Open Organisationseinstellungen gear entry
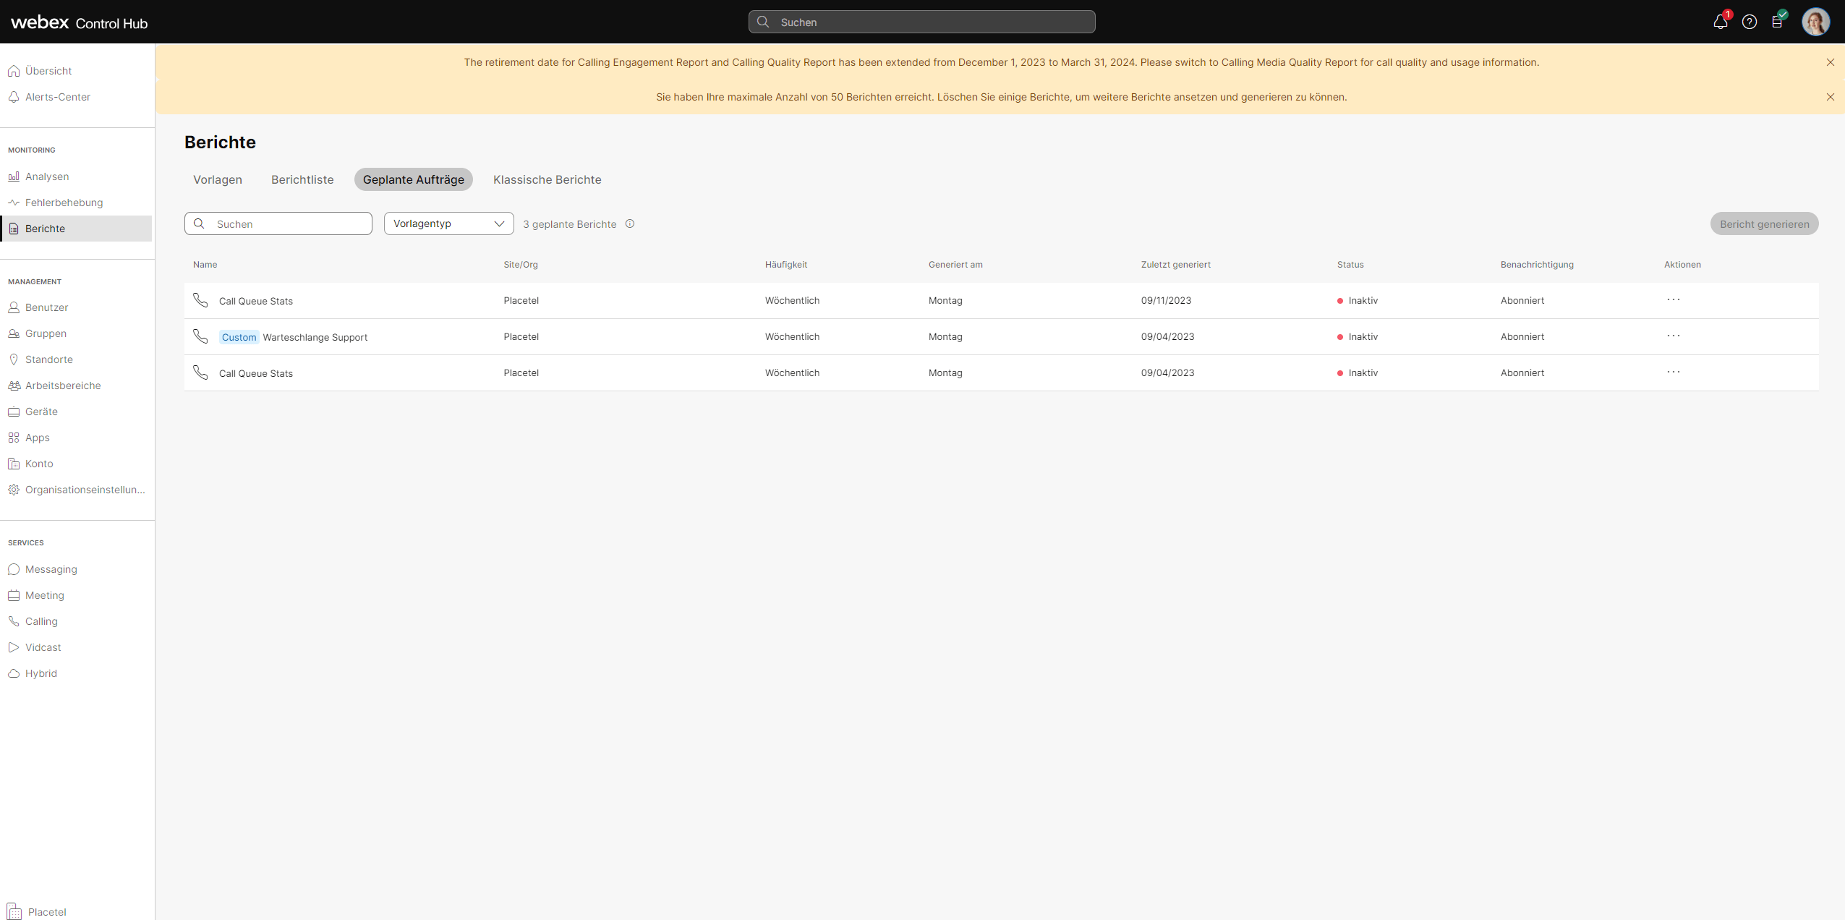 (85, 490)
